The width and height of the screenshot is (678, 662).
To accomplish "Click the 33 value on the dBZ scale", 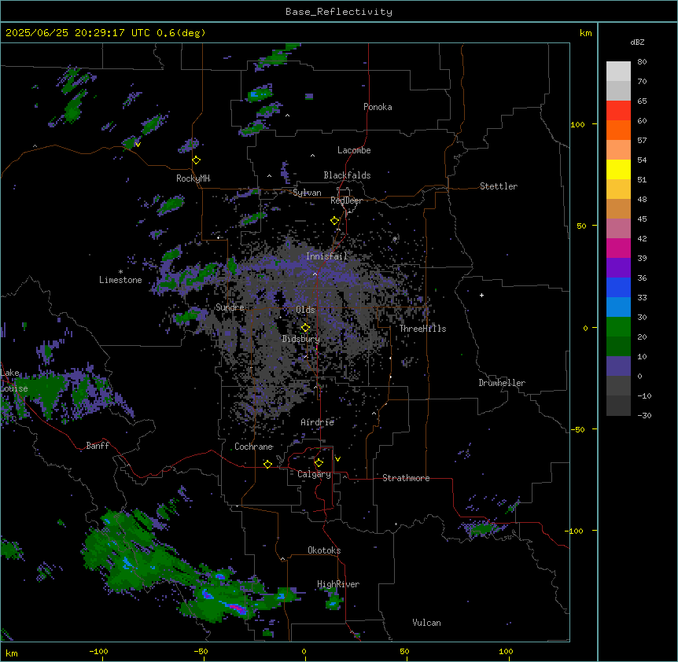I will pos(642,298).
